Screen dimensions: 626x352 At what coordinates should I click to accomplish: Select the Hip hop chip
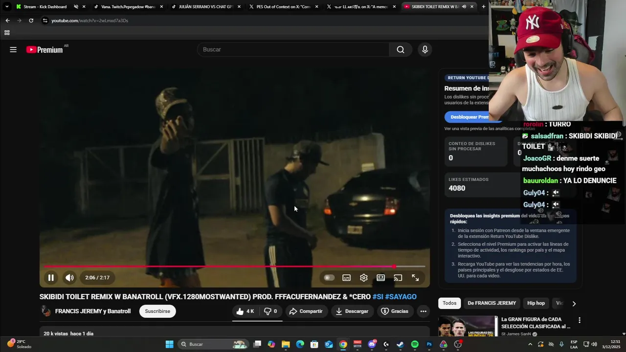tap(536, 303)
